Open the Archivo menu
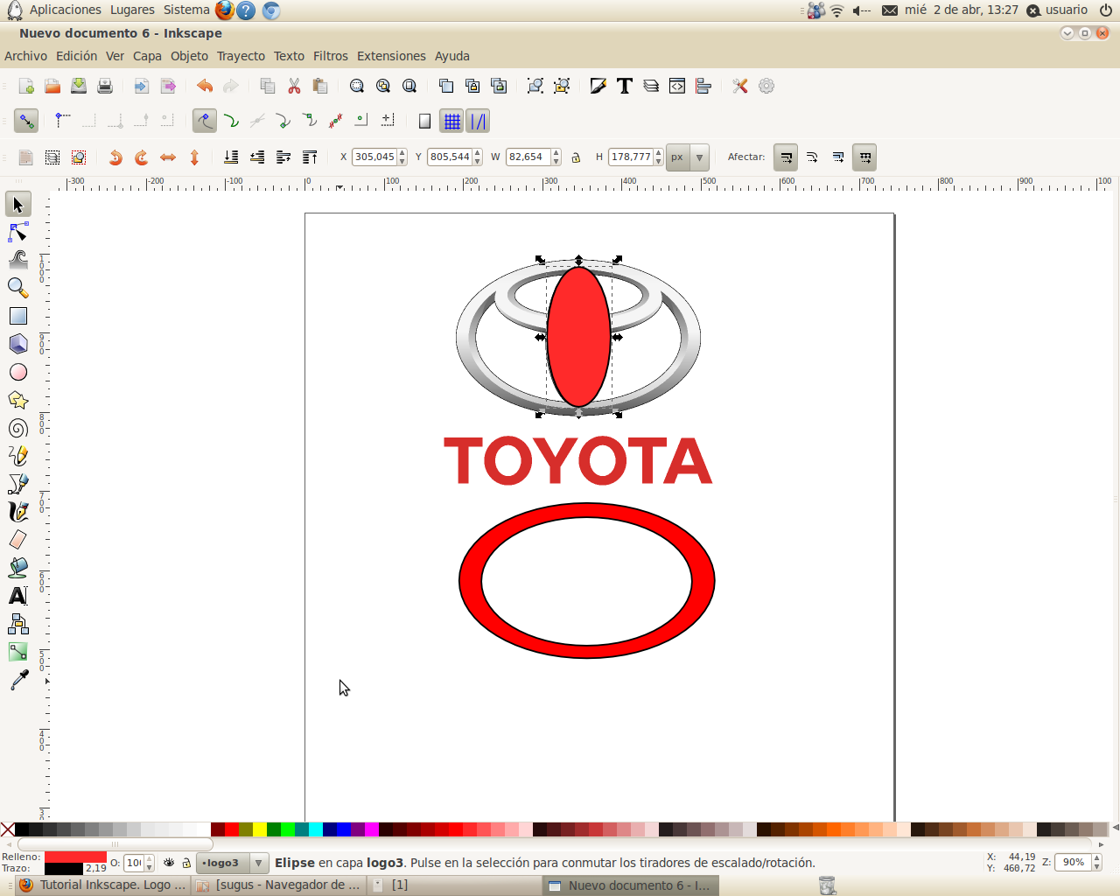 [x=26, y=56]
